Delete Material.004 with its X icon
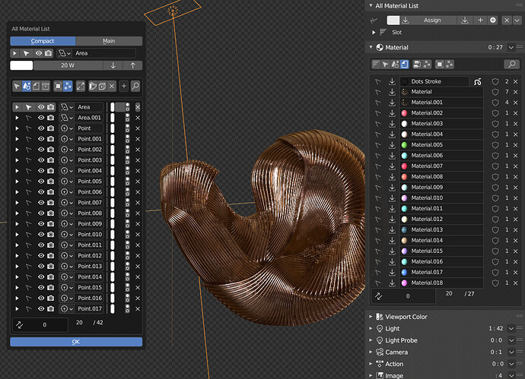This screenshot has height=379, width=525. pos(516,134)
